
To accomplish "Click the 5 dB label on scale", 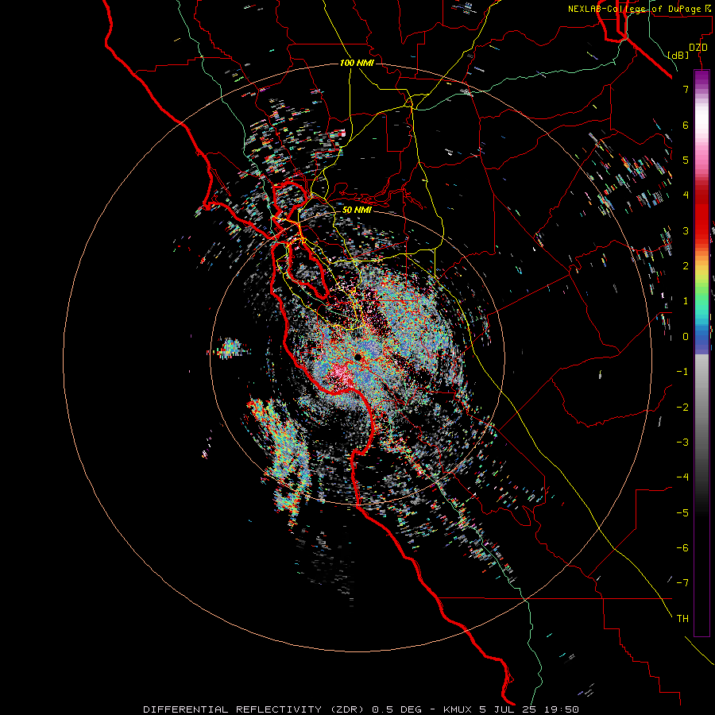I will 686,160.
